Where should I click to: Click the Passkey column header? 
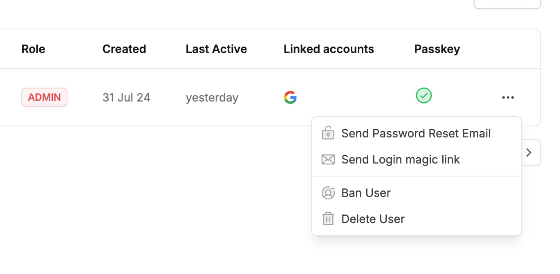coord(437,49)
